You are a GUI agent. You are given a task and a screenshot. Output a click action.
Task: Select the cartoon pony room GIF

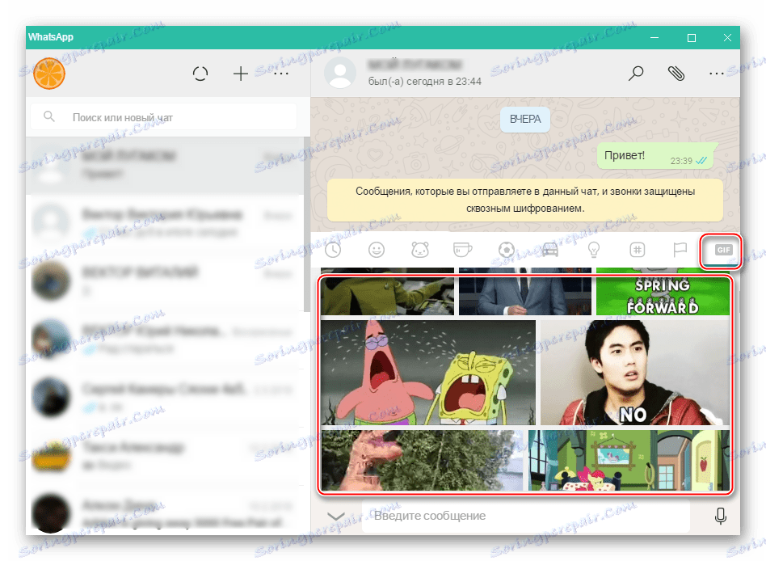(629, 460)
